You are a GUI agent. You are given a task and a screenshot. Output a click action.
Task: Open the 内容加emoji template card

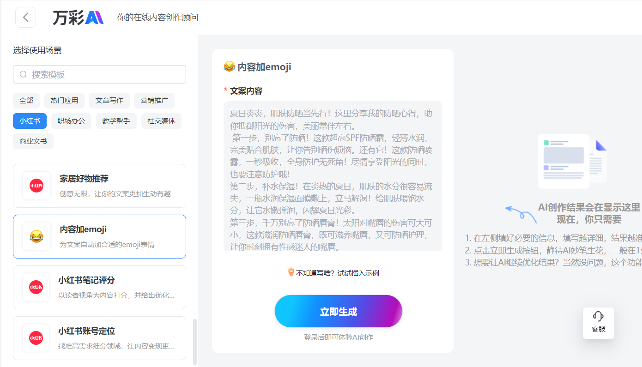click(99, 236)
